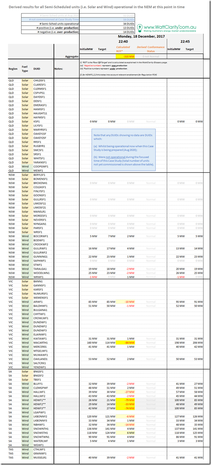Select the HDWF1** DUID cell

pos(39,400)
